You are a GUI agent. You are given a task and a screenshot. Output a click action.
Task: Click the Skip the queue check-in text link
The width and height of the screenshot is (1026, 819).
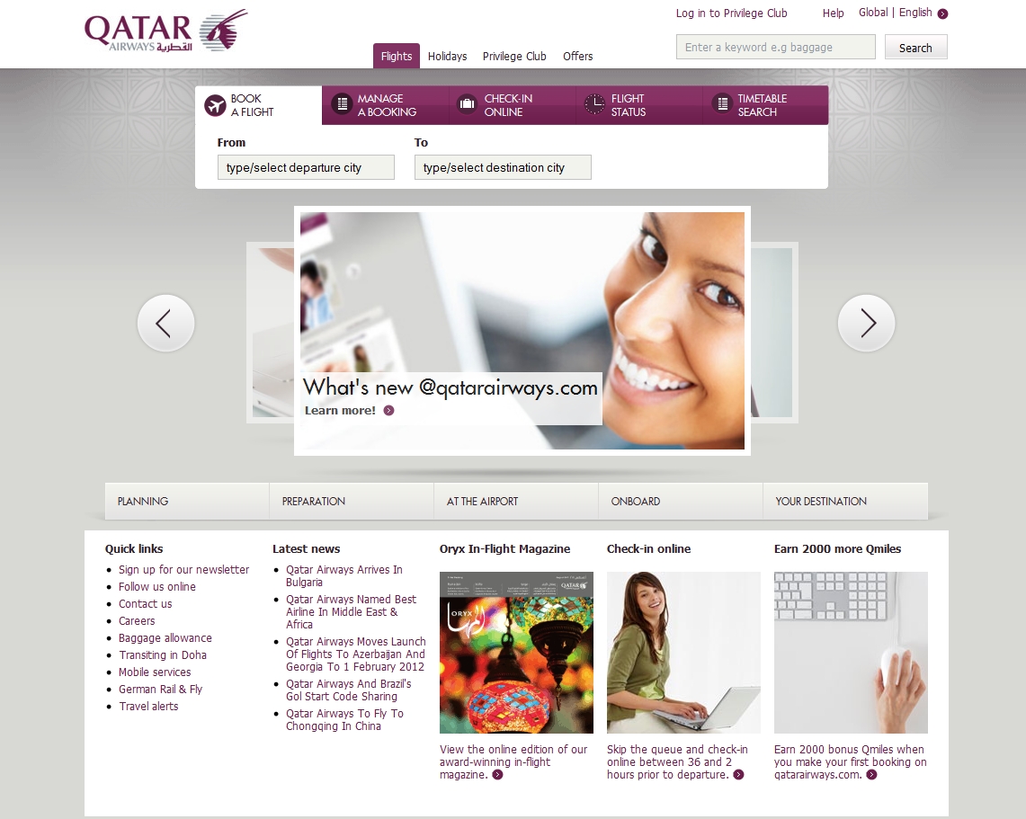click(x=676, y=761)
